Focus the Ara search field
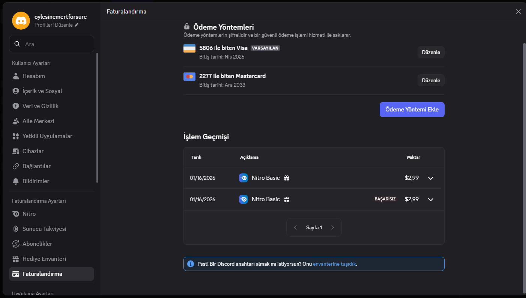The height and width of the screenshot is (298, 526). [51, 44]
